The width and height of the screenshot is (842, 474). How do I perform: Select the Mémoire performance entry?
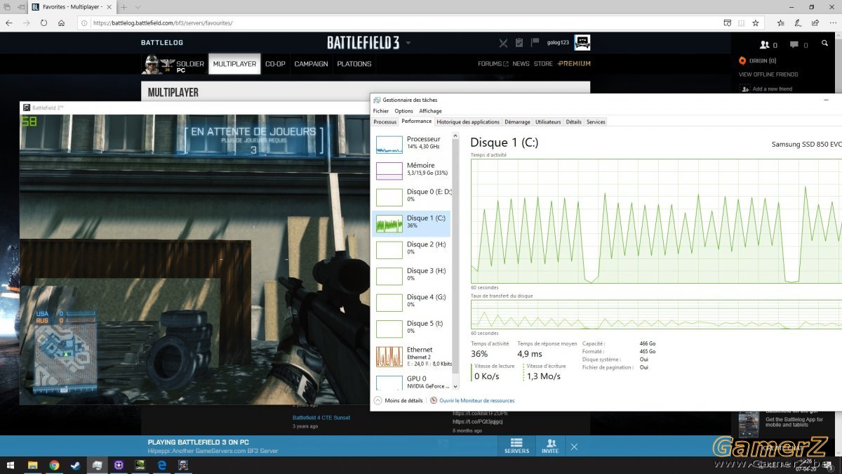(x=411, y=170)
